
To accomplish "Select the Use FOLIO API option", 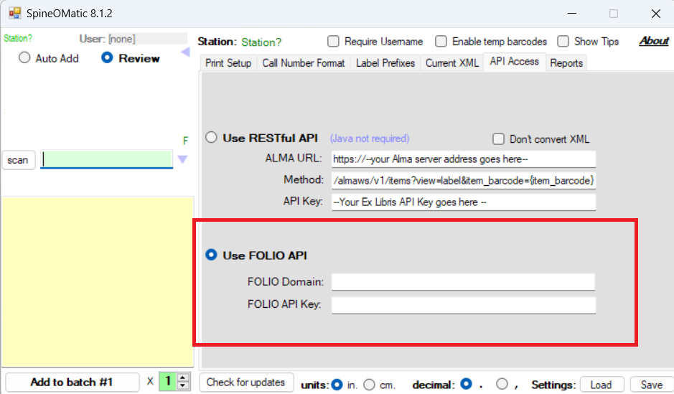I will (212, 255).
